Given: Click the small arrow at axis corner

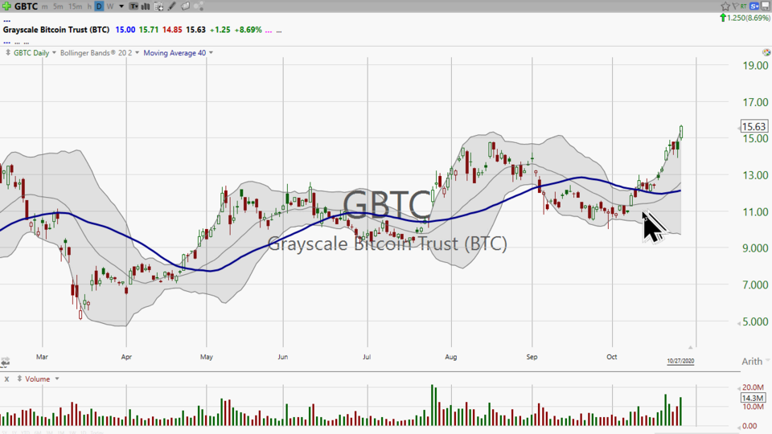Looking at the screenshot, I should tap(690, 347).
